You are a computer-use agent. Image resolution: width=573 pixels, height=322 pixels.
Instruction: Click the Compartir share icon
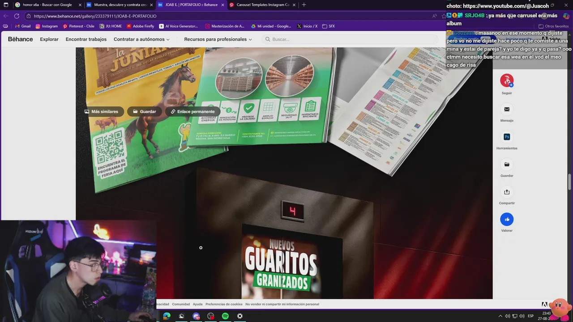[x=507, y=192]
